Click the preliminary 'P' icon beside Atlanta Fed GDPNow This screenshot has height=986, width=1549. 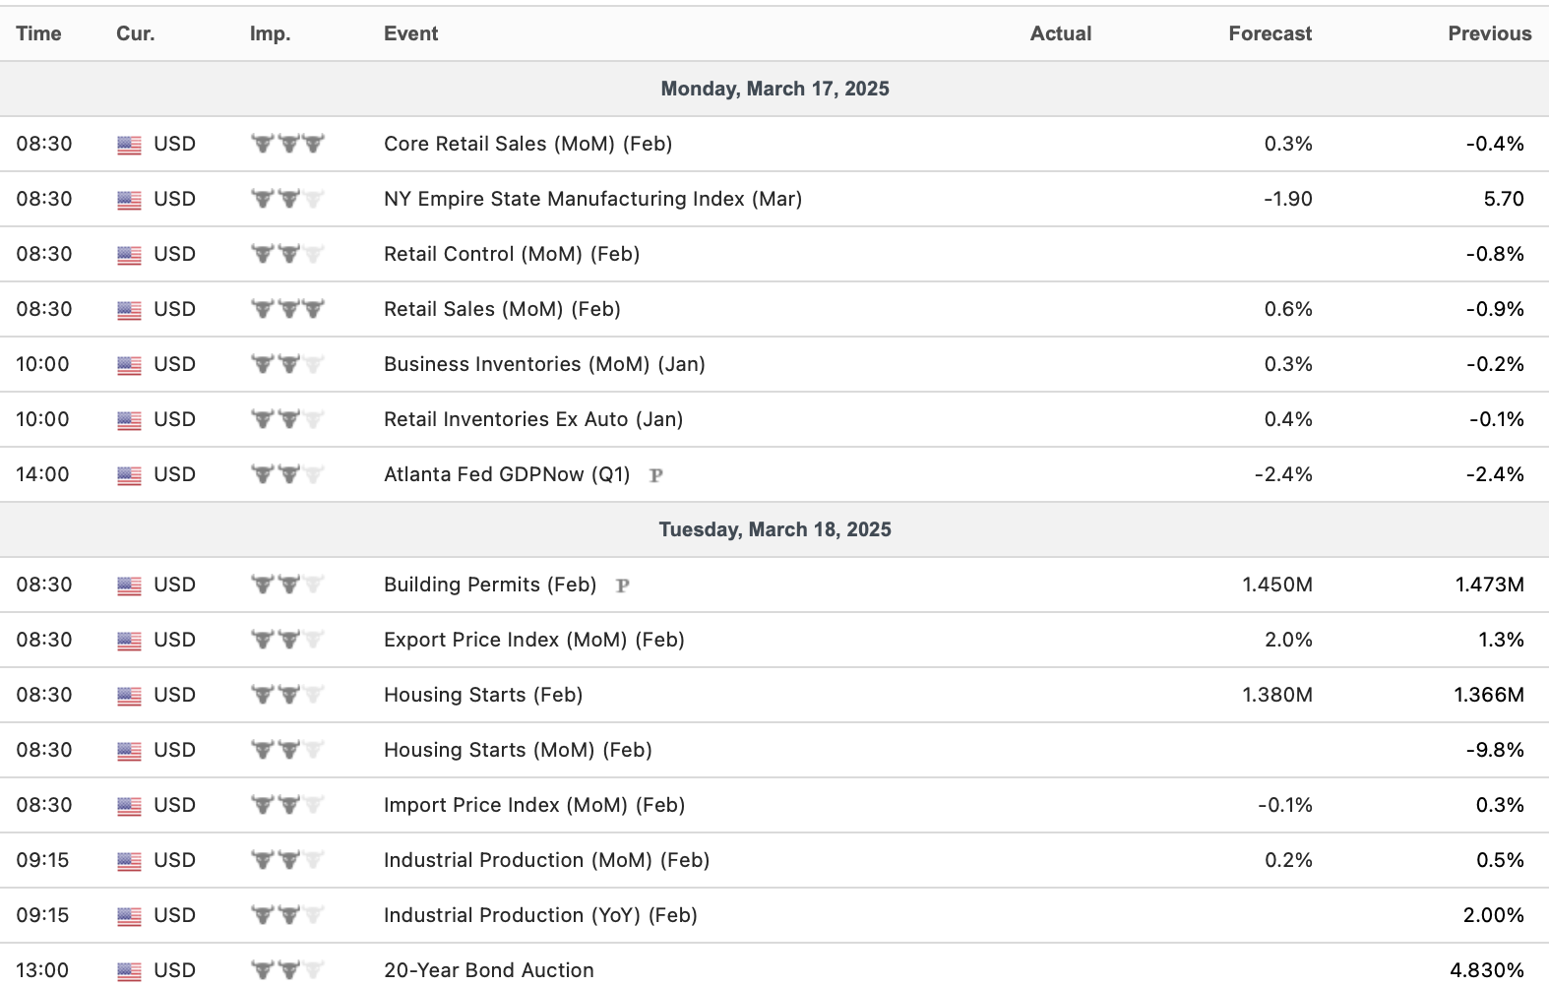(656, 475)
